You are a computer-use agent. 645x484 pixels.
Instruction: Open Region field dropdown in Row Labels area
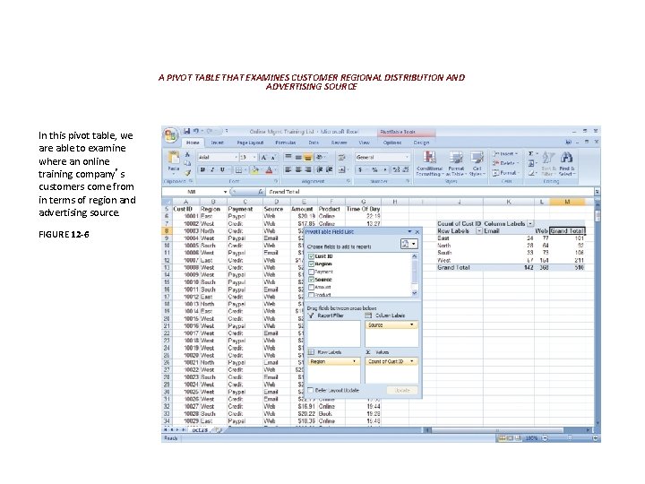coord(354,361)
